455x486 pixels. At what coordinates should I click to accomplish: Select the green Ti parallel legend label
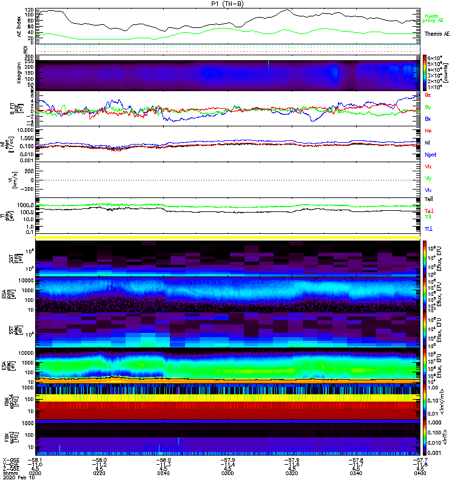[x=428, y=217]
